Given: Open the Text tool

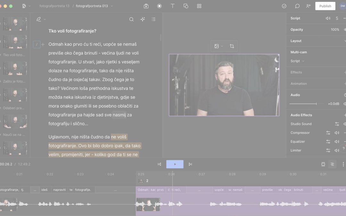Looking at the screenshot, I should [172, 6].
